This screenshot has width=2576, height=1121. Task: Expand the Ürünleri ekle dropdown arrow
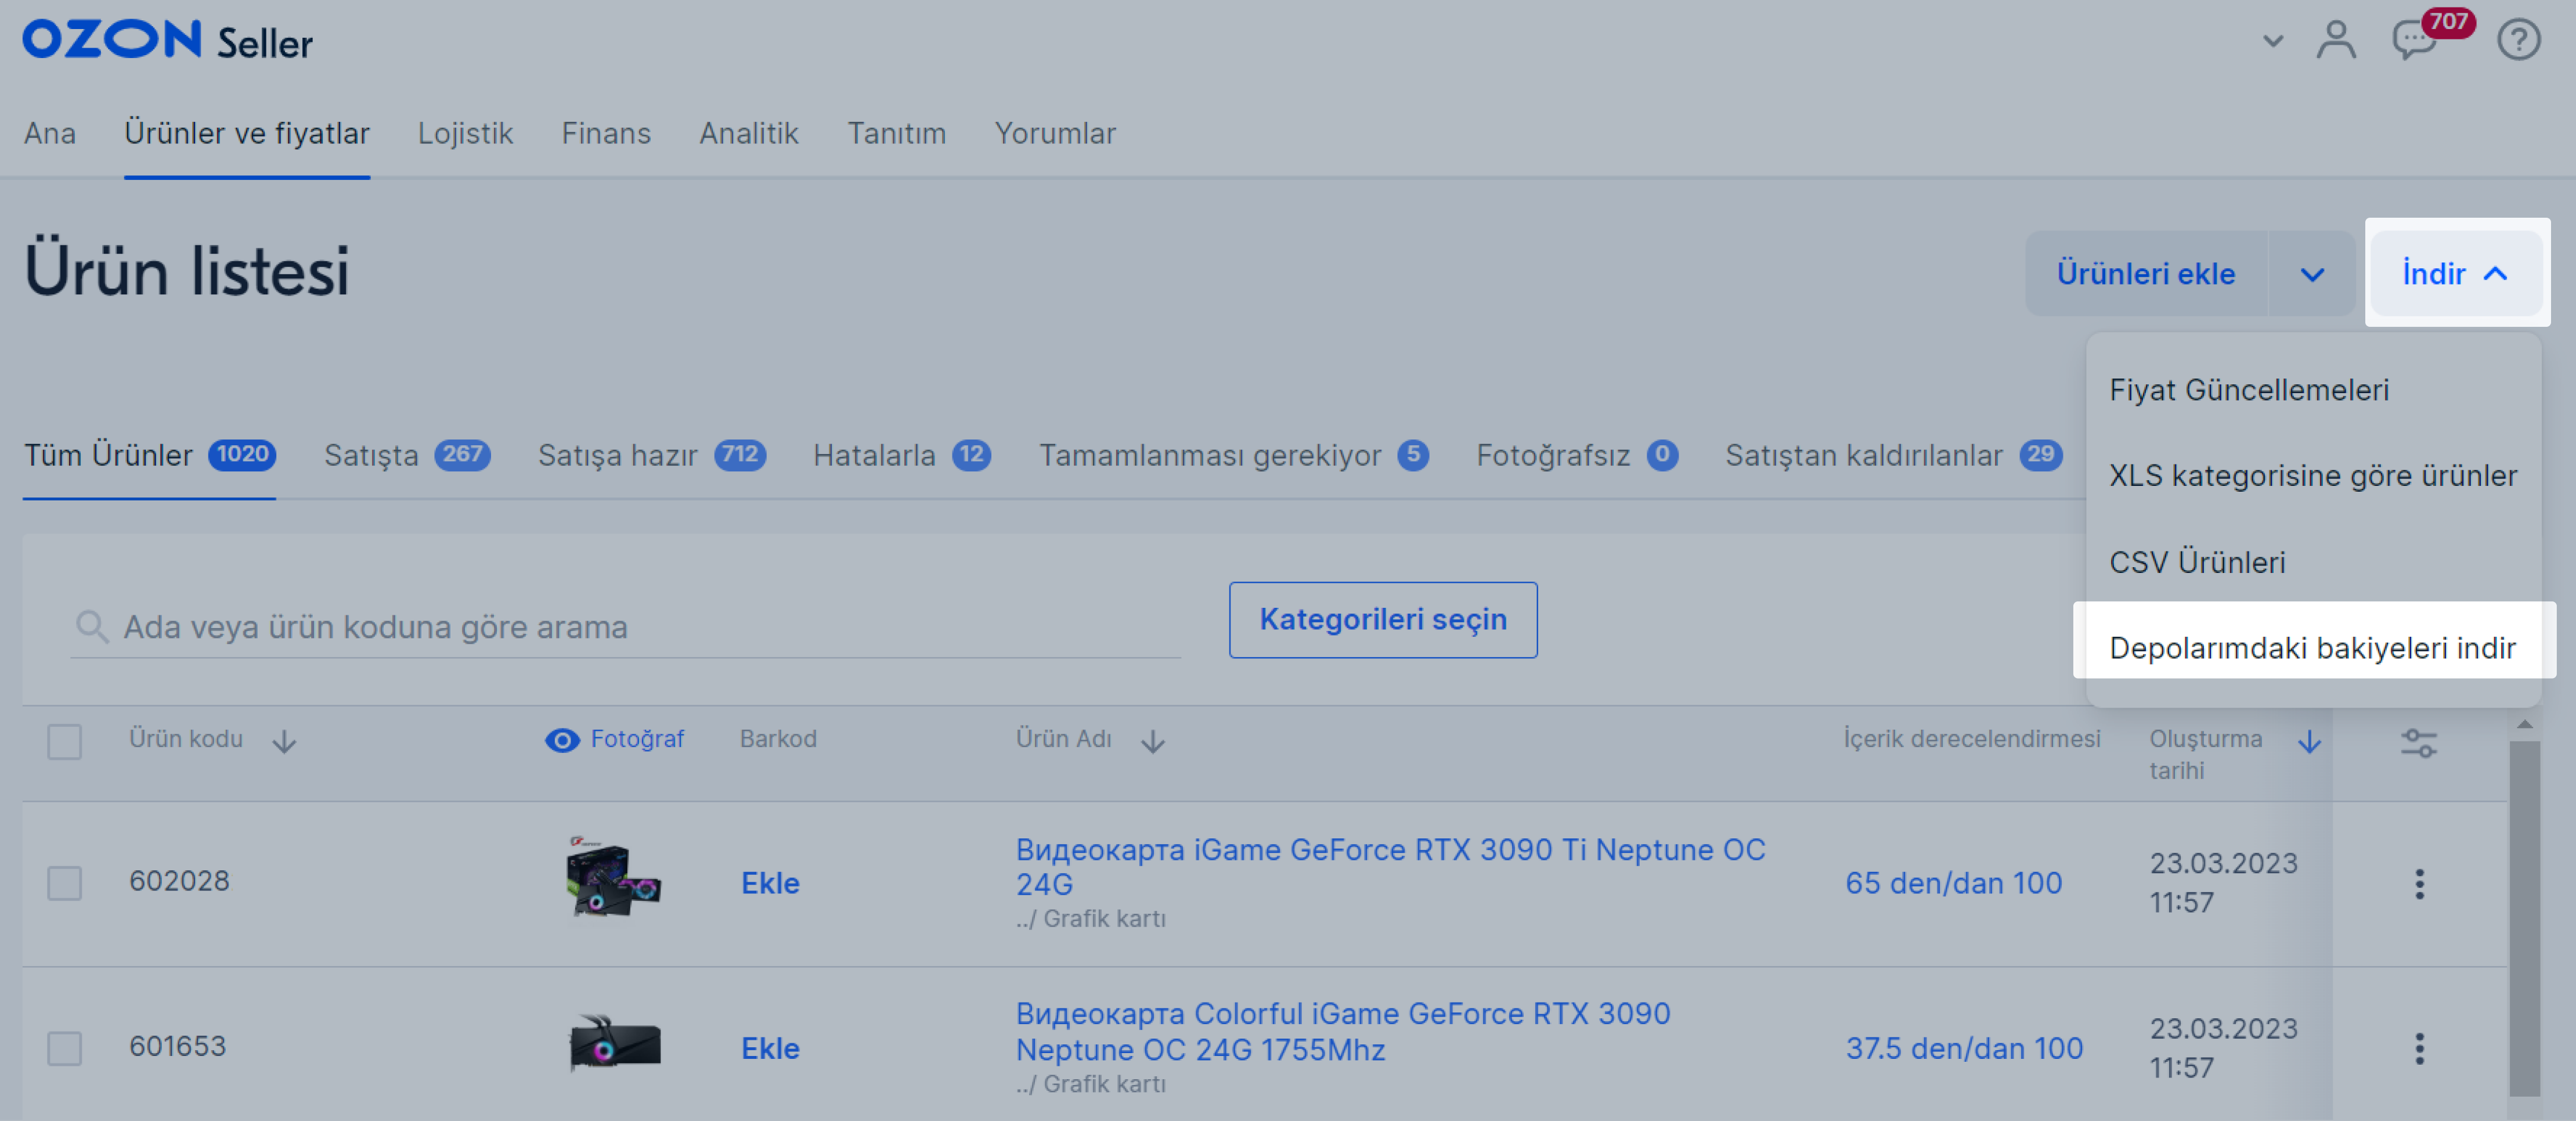[2312, 274]
